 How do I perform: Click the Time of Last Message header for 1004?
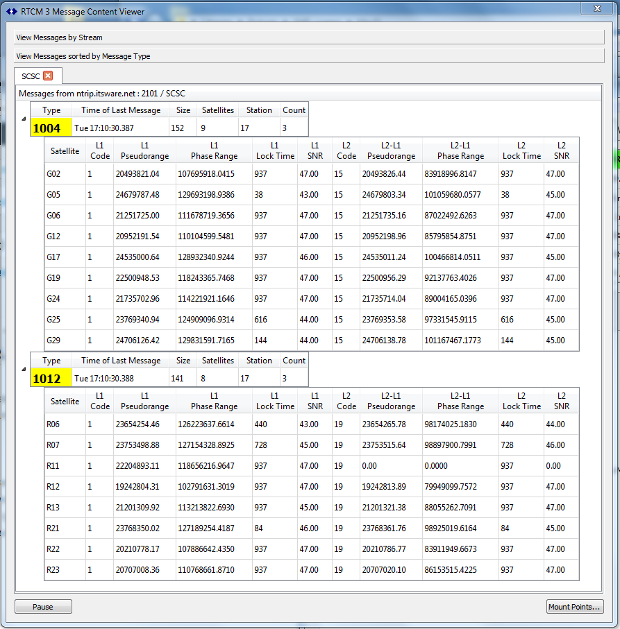click(x=121, y=110)
